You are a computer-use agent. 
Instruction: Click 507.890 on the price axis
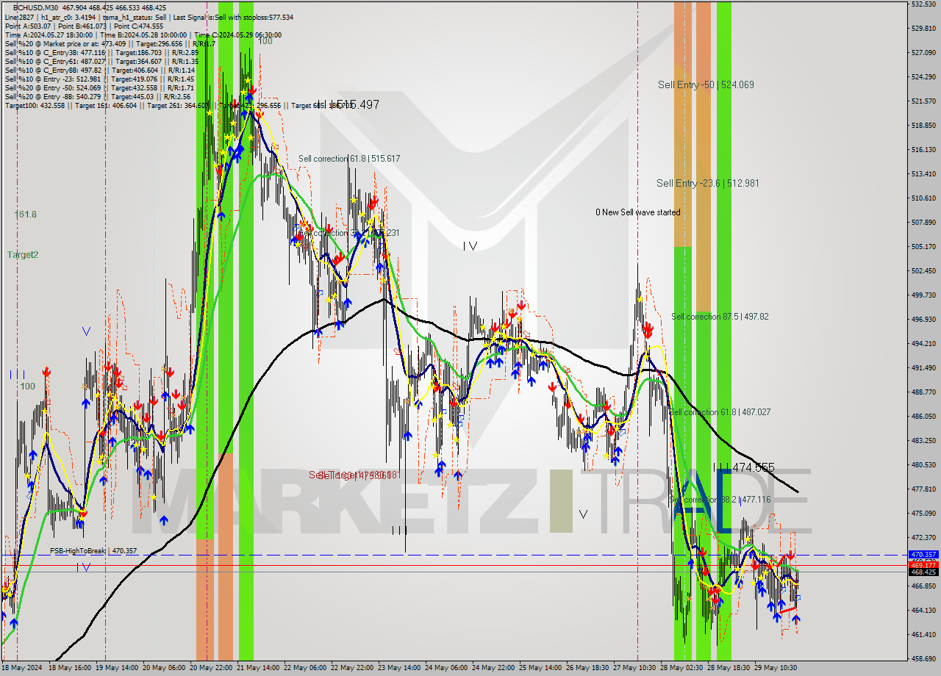[923, 223]
